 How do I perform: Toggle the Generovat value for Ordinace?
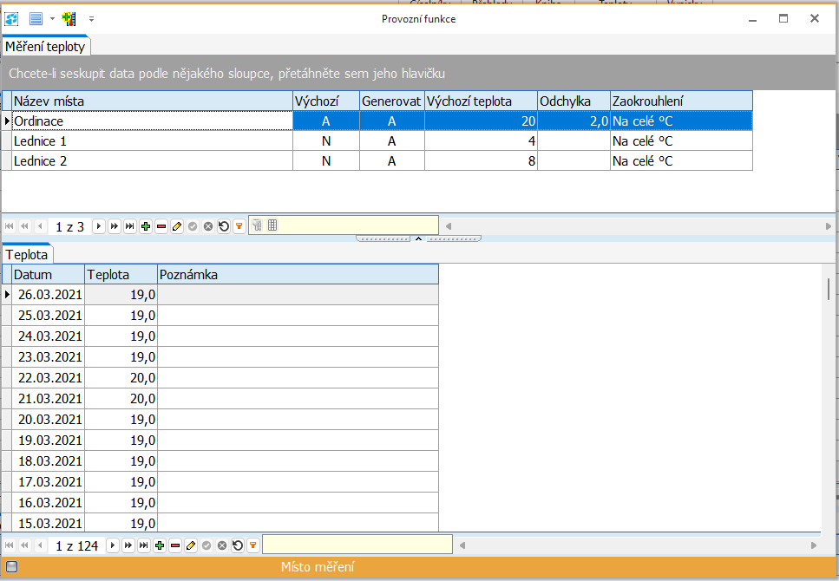coord(391,121)
